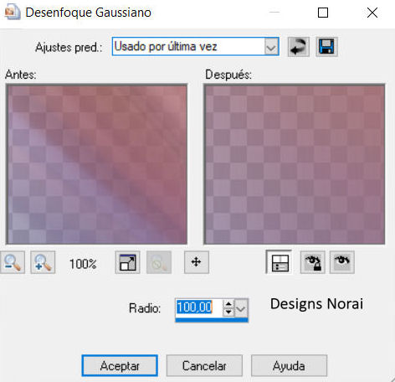Increase Radio with the up arrow
Viewport: 395px width, 382px height.
[228, 304]
